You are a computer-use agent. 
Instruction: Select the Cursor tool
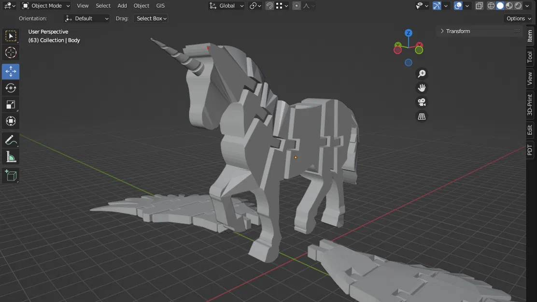pyautogui.click(x=11, y=52)
